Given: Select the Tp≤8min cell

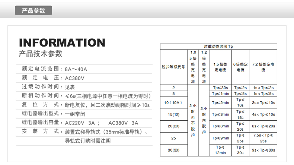Looking at the screenshot, I should point(220,126).
